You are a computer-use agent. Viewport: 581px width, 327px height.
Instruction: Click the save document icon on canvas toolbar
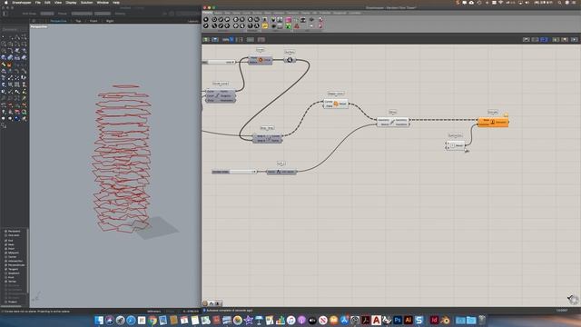pyautogui.click(x=215, y=39)
